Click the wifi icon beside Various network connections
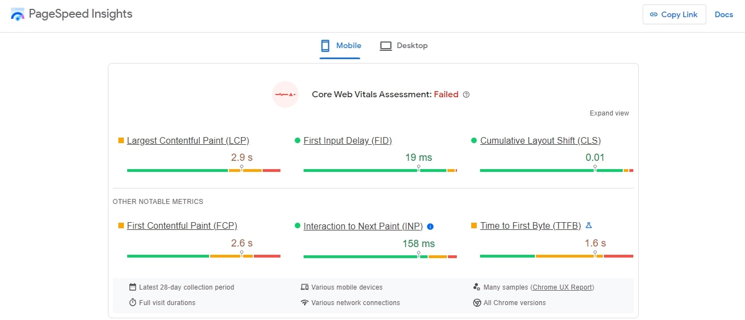Screen dimensions: 745x320 (304, 302)
